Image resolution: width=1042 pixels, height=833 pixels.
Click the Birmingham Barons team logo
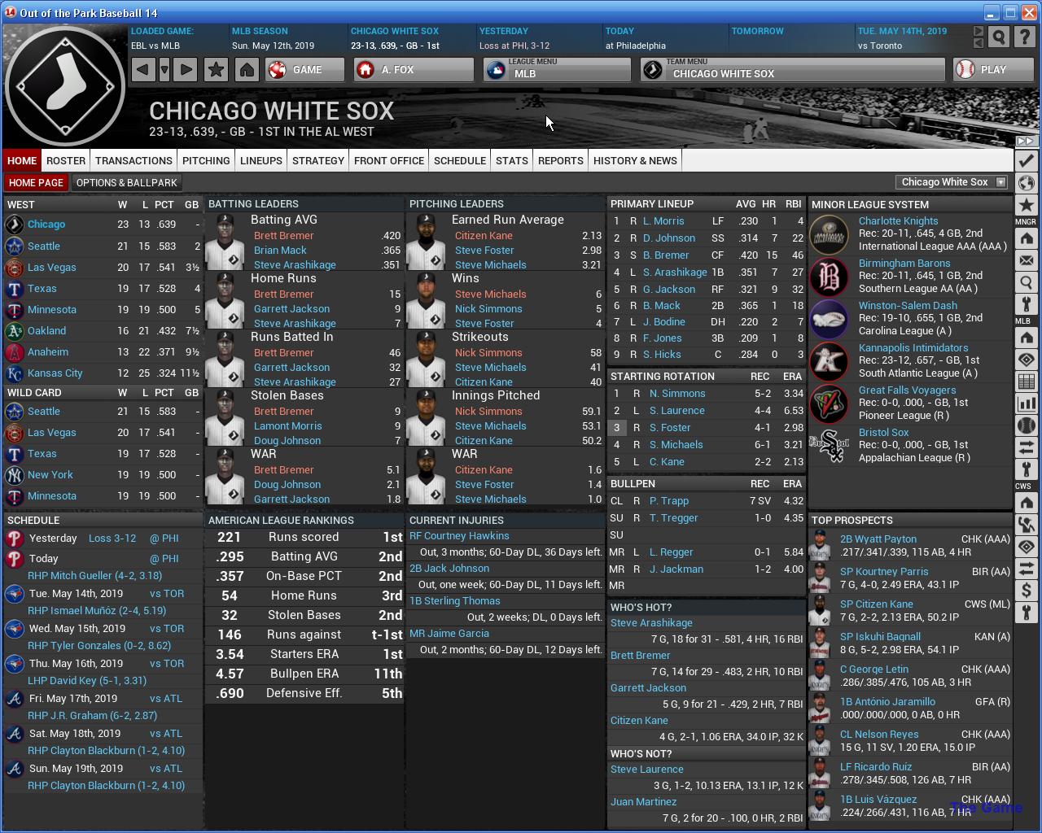[x=830, y=277]
